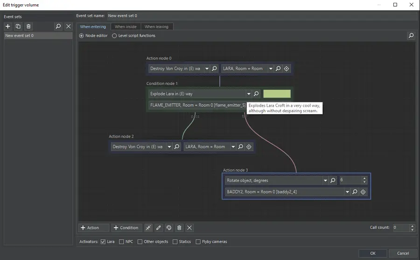The height and width of the screenshot is (260, 420).
Task: Open the Explode Lara function dropdown
Action: (248, 94)
